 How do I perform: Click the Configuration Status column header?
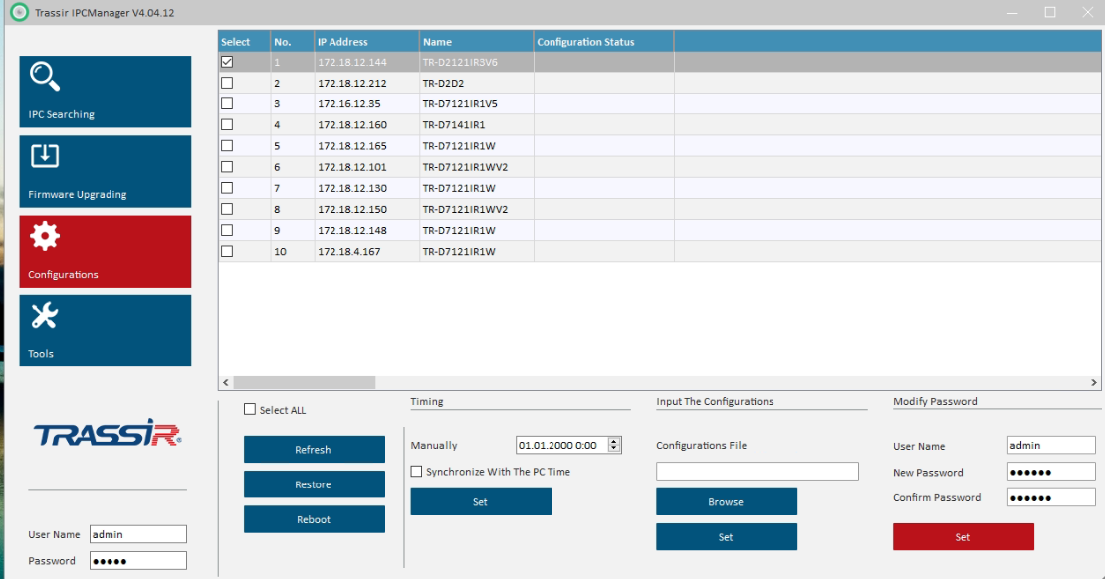(604, 42)
